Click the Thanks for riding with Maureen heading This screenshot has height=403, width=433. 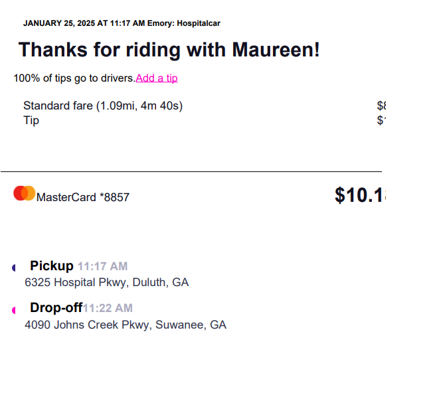[169, 50]
